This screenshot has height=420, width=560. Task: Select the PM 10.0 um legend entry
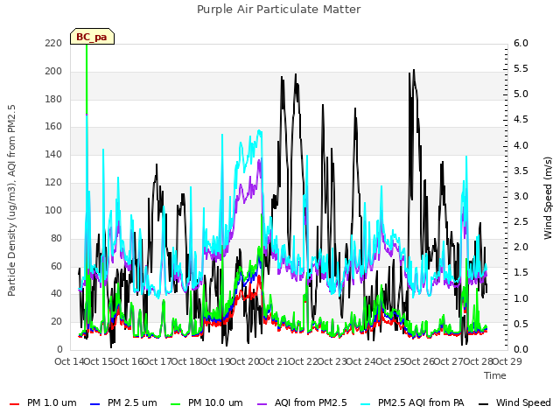[x=206, y=402]
